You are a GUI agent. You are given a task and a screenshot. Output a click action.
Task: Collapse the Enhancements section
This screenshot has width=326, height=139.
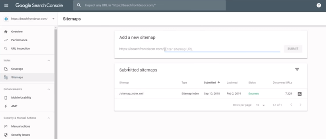pyautogui.click(x=49, y=89)
